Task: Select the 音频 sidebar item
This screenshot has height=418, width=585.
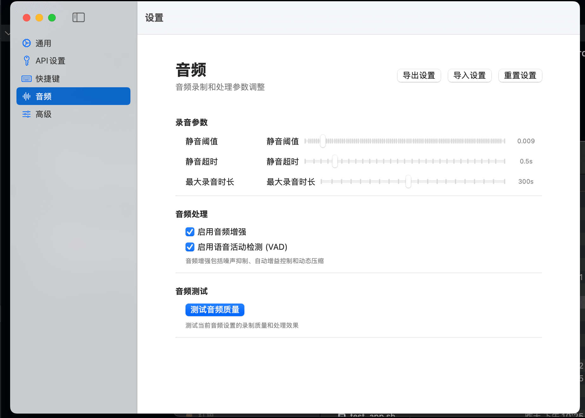Action: point(73,96)
